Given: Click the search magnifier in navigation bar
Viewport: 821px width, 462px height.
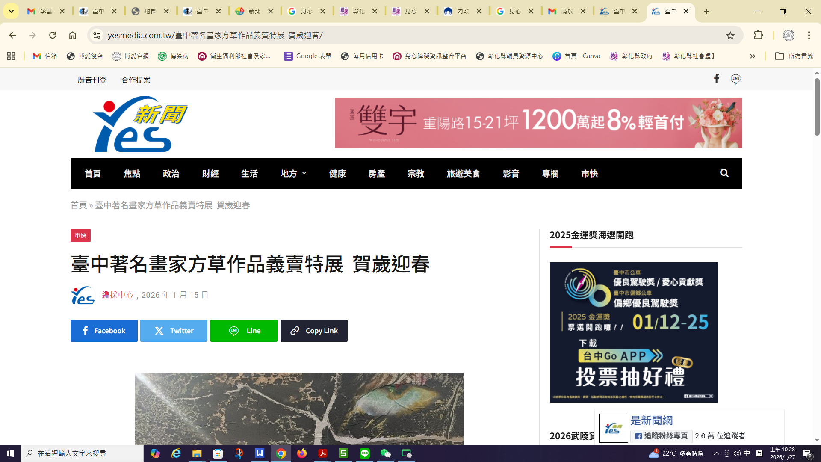Looking at the screenshot, I should [x=724, y=173].
